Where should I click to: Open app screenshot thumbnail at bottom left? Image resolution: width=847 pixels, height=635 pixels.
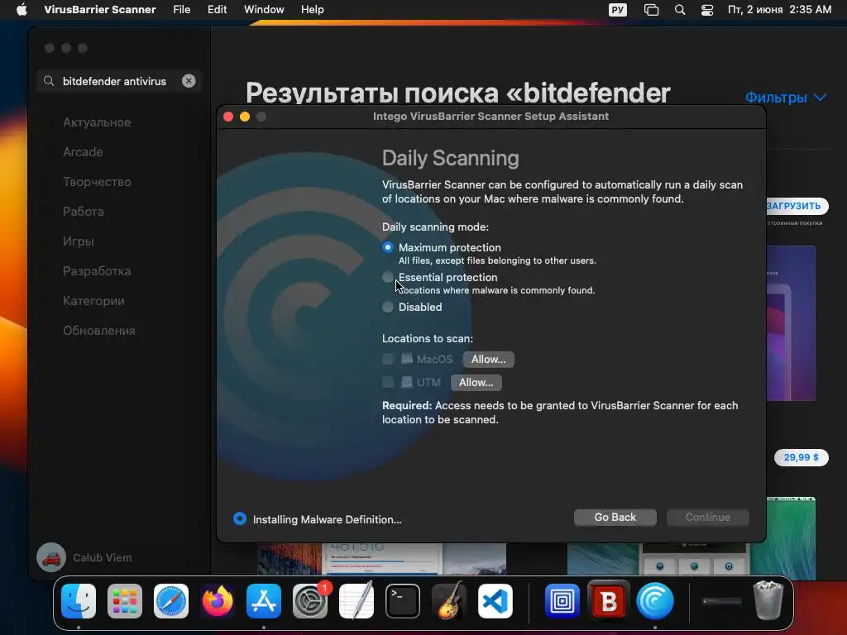tap(381, 559)
